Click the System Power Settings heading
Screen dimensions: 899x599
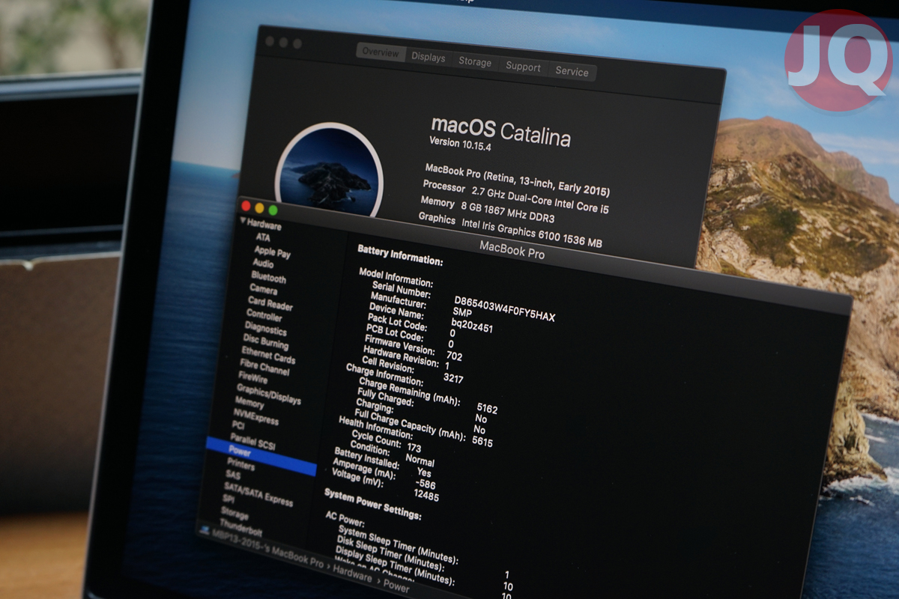click(x=372, y=504)
